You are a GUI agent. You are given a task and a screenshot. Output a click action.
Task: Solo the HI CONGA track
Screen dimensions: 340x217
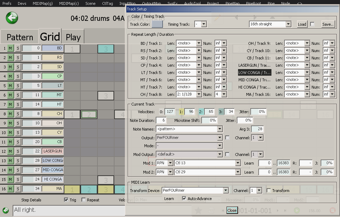point(18,180)
